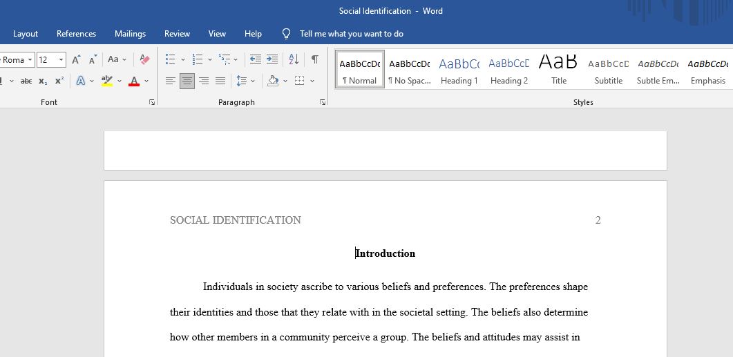Decrease font size with Shrink Font icon
The width and height of the screenshot is (733, 357).
point(93,59)
